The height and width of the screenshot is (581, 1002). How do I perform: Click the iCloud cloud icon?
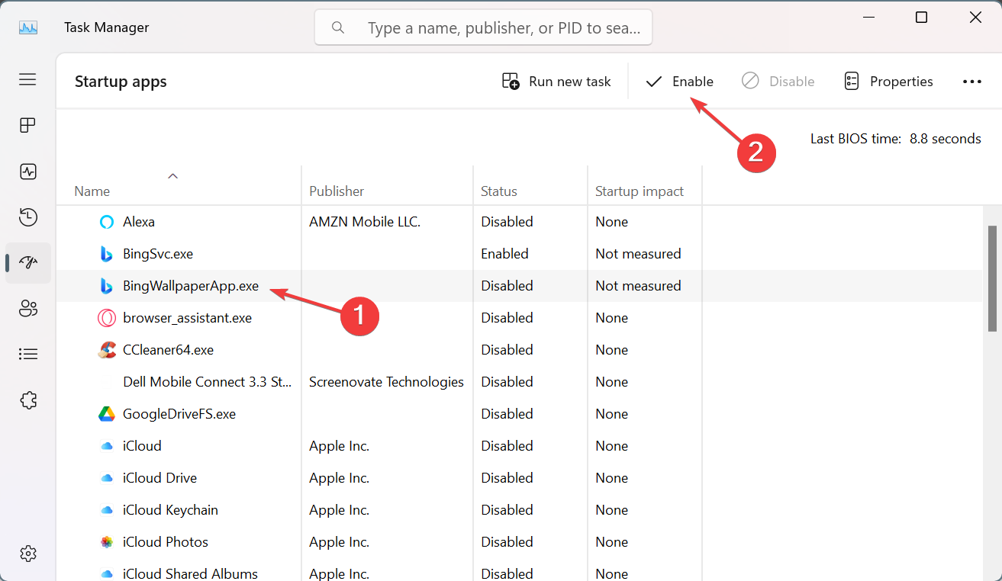tap(106, 446)
